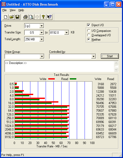The image size is (123, 158).
Task: Activate the context help arrow icon
Action: click(x=49, y=17)
